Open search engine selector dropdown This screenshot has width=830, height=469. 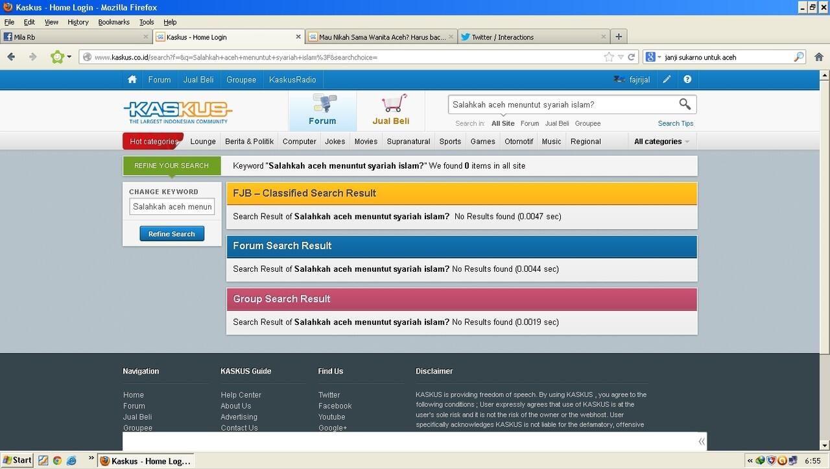pos(654,57)
